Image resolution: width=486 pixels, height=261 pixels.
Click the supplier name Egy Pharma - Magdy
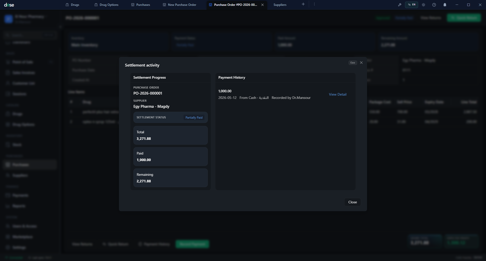[x=151, y=106]
